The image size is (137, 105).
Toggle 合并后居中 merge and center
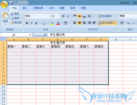pyautogui.click(x=106, y=23)
